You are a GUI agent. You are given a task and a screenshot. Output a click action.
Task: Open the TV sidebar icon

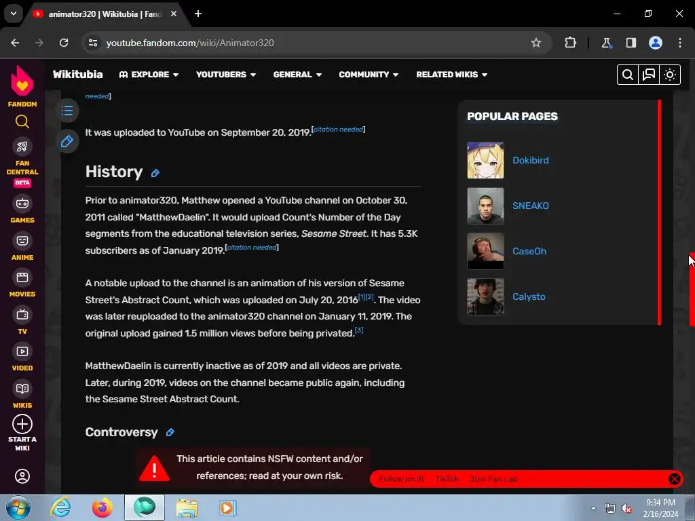22,315
